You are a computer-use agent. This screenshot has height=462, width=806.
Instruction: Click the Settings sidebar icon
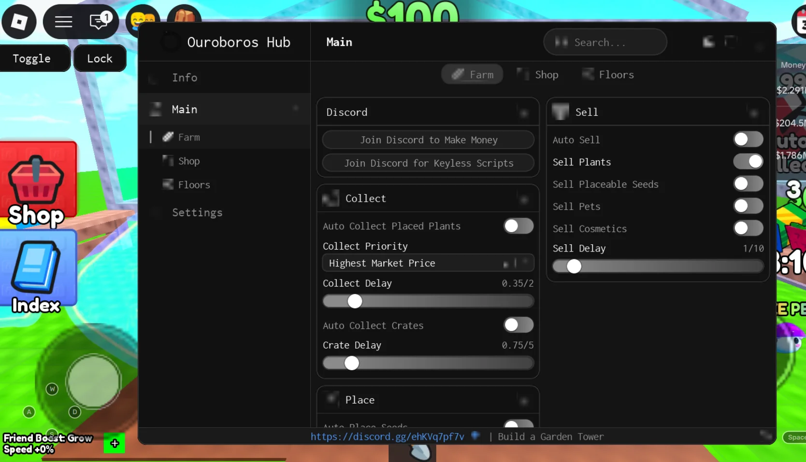156,212
